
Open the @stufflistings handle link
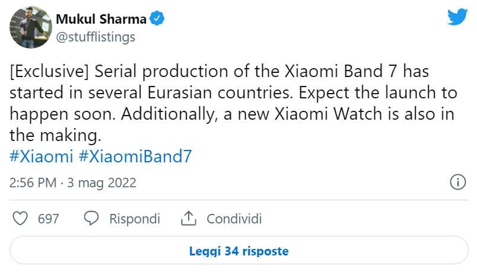point(96,37)
